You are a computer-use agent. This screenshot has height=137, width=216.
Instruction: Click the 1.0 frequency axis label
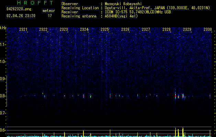tap(3, 62)
